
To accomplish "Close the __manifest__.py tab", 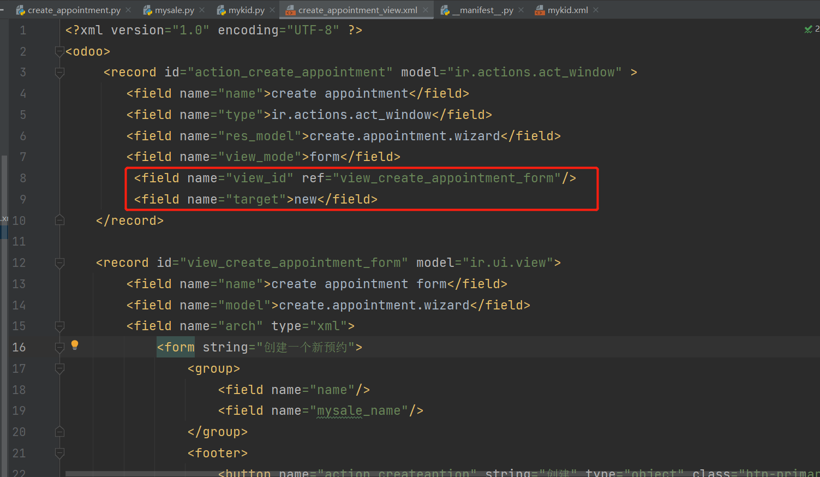I will pyautogui.click(x=521, y=10).
